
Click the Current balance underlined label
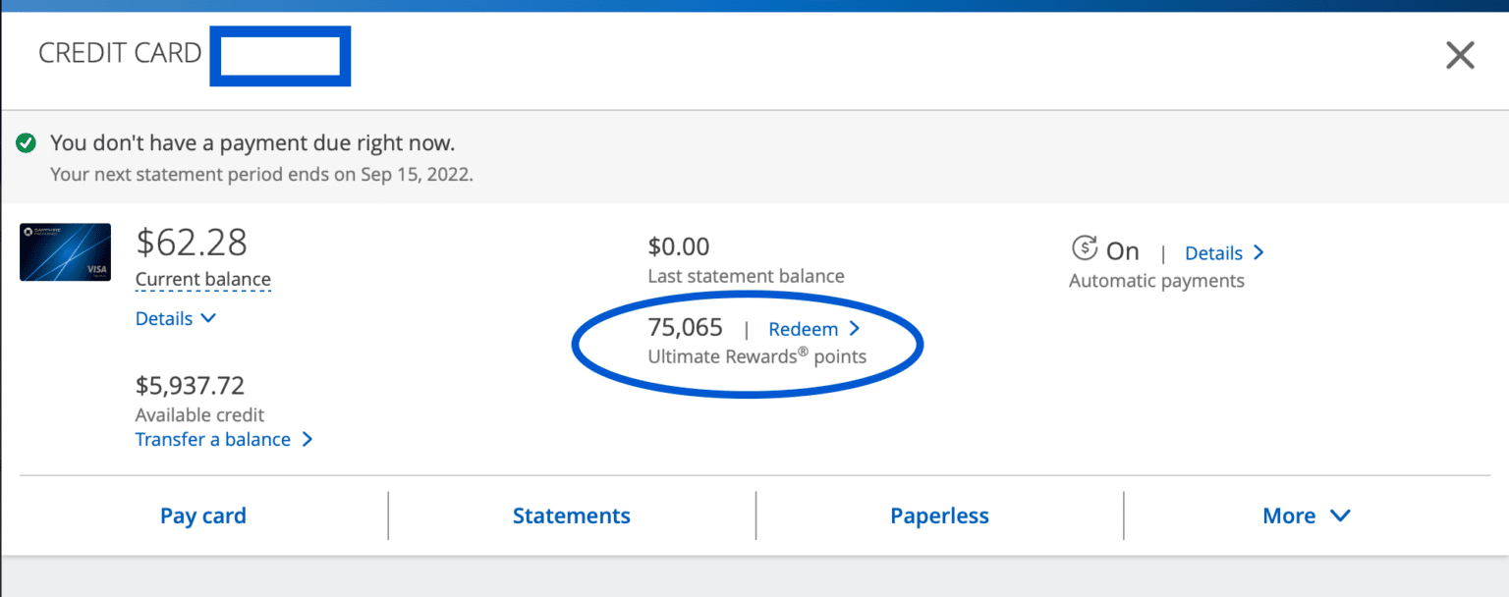tap(202, 279)
